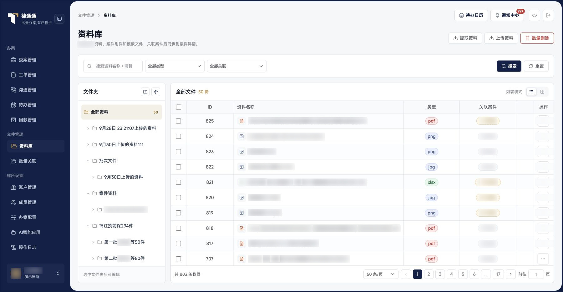Switch to grid view mode icon
This screenshot has width=563, height=292.
point(542,92)
